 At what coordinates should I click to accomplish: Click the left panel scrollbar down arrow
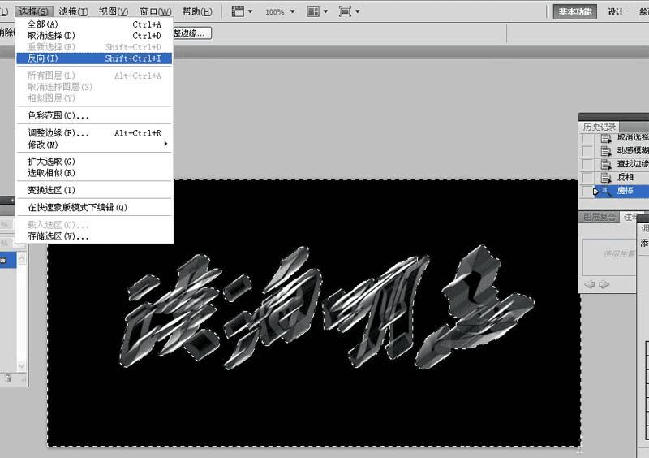coord(22,365)
